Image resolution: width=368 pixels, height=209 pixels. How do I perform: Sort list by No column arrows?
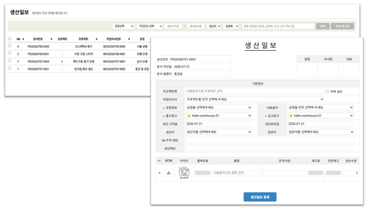click(23, 39)
